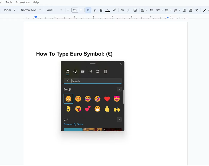The image size is (209, 166).
Task: Insert the rolling on floor laughing emoji
Action: click(98, 99)
